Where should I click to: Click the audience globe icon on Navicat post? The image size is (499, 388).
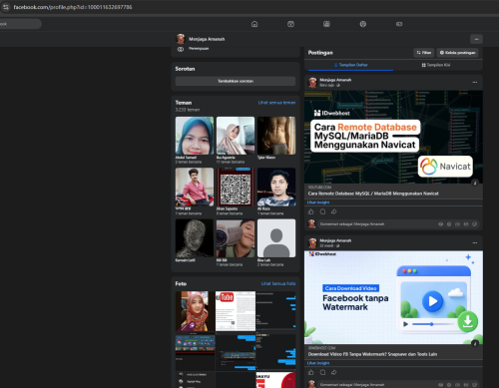338,85
